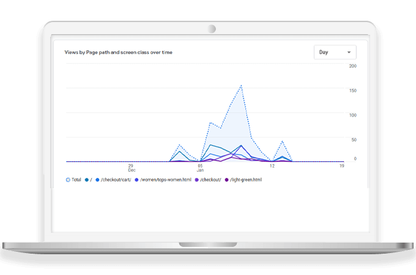Click the 19 x-axis date label
The height and width of the screenshot is (275, 416).
(x=342, y=166)
